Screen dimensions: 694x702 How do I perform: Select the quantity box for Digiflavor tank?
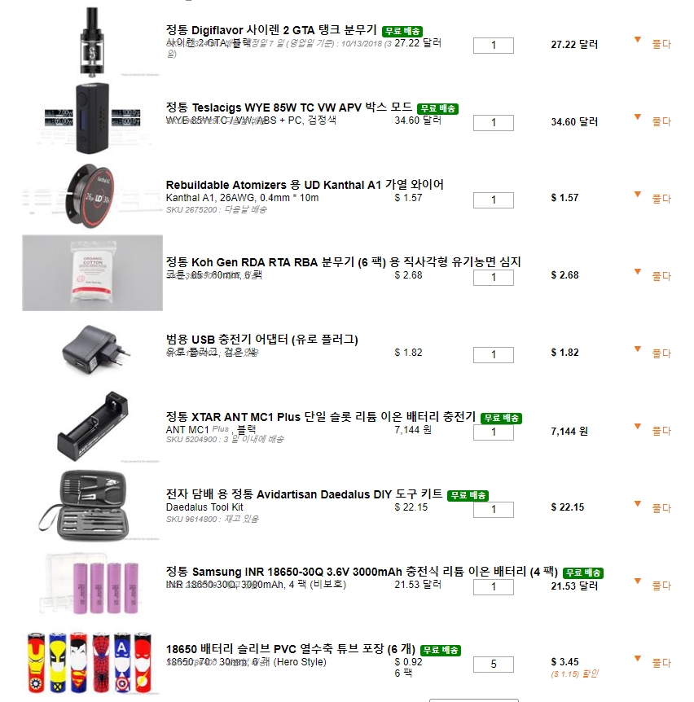tap(494, 46)
